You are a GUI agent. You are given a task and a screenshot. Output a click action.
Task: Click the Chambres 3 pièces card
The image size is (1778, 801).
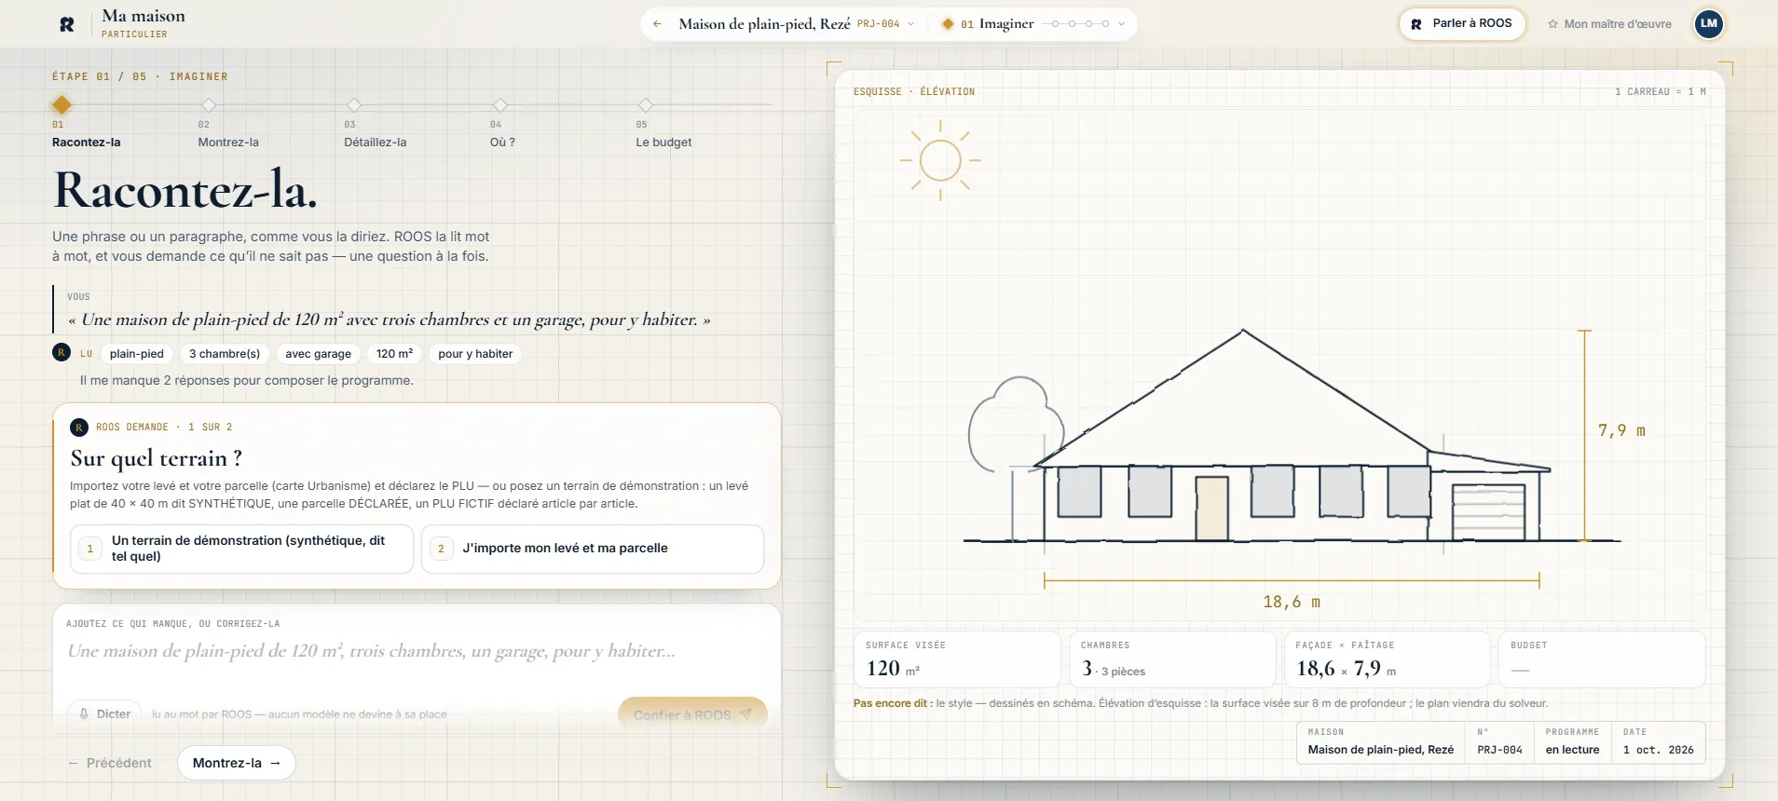(x=1172, y=659)
